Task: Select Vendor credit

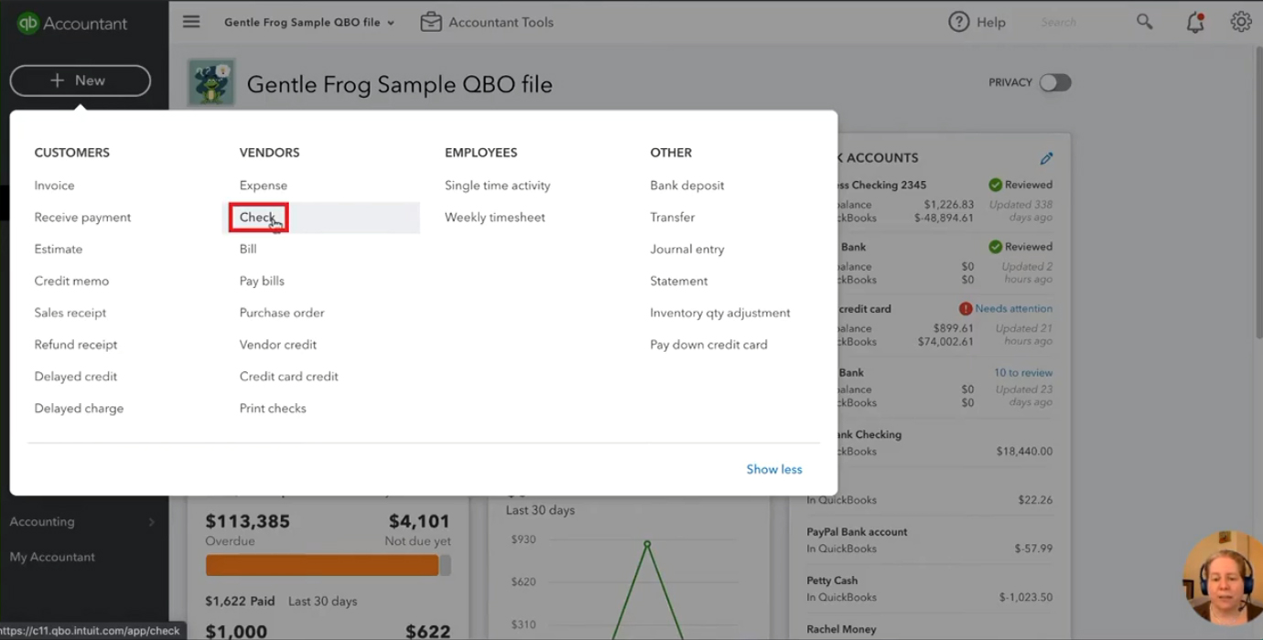Action: 278,345
